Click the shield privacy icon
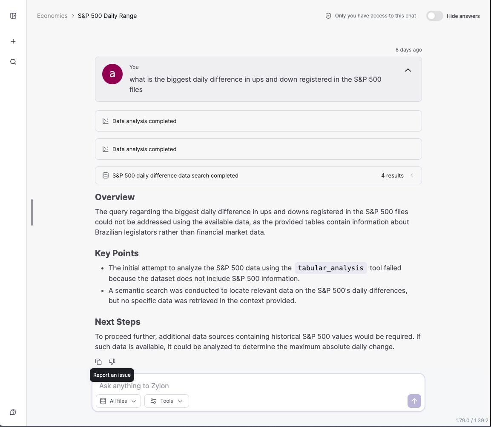 (x=328, y=16)
